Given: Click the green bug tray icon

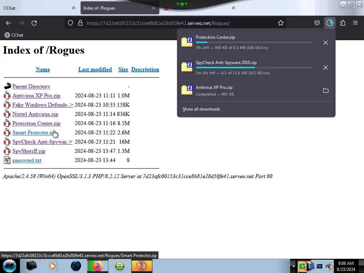Looking at the screenshot, I should [302, 266].
